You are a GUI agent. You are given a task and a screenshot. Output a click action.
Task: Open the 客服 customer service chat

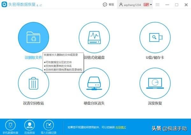click(109, 5)
